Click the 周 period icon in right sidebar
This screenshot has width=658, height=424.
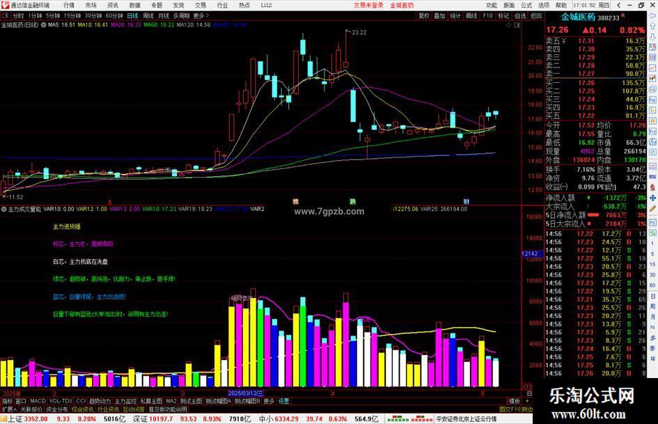pos(652,306)
